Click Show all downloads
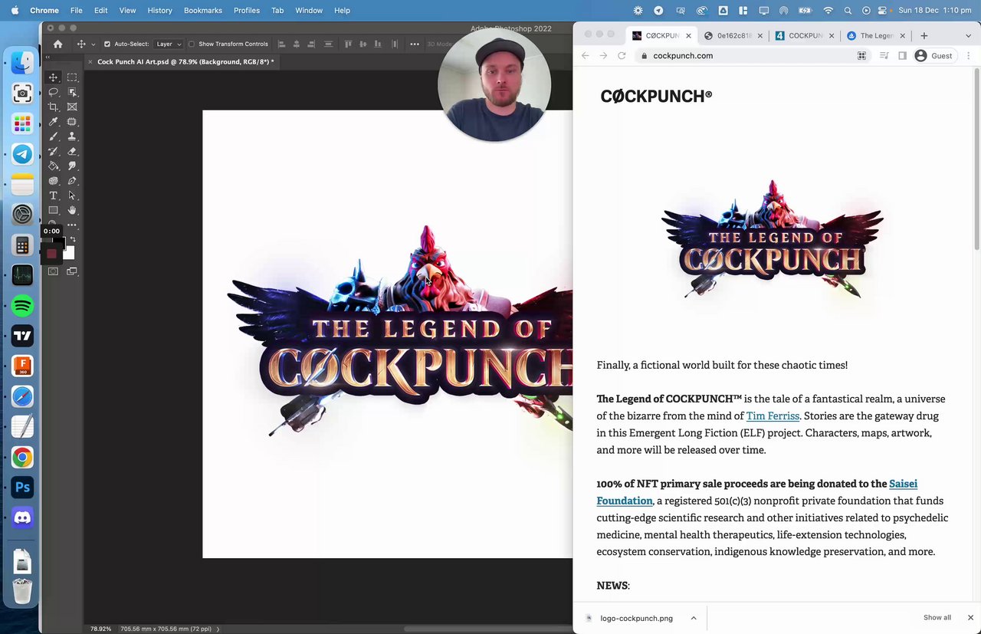 (x=937, y=618)
